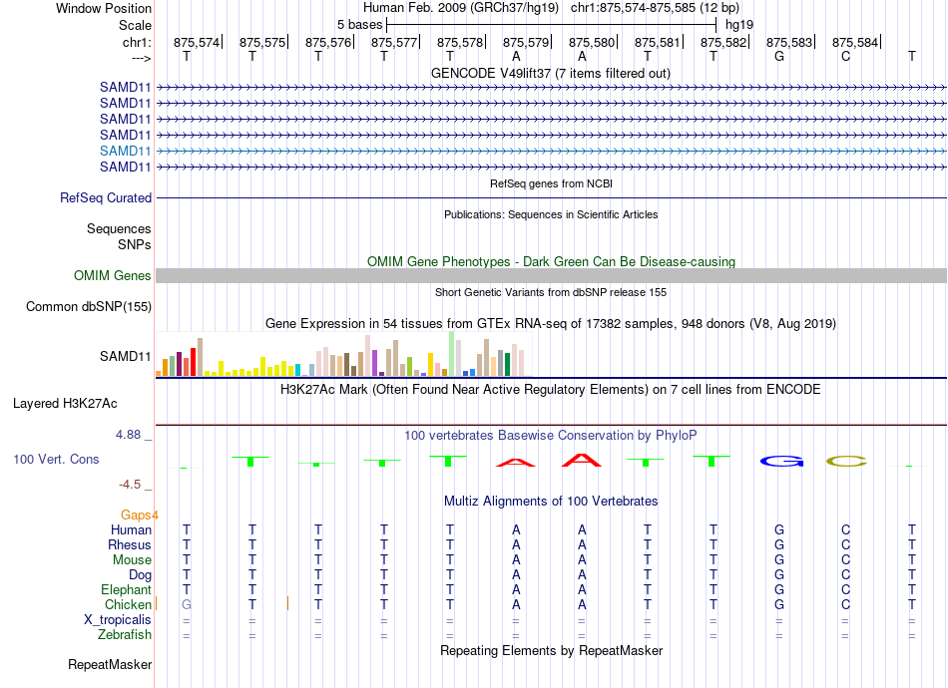Click the Window Position label

click(104, 8)
